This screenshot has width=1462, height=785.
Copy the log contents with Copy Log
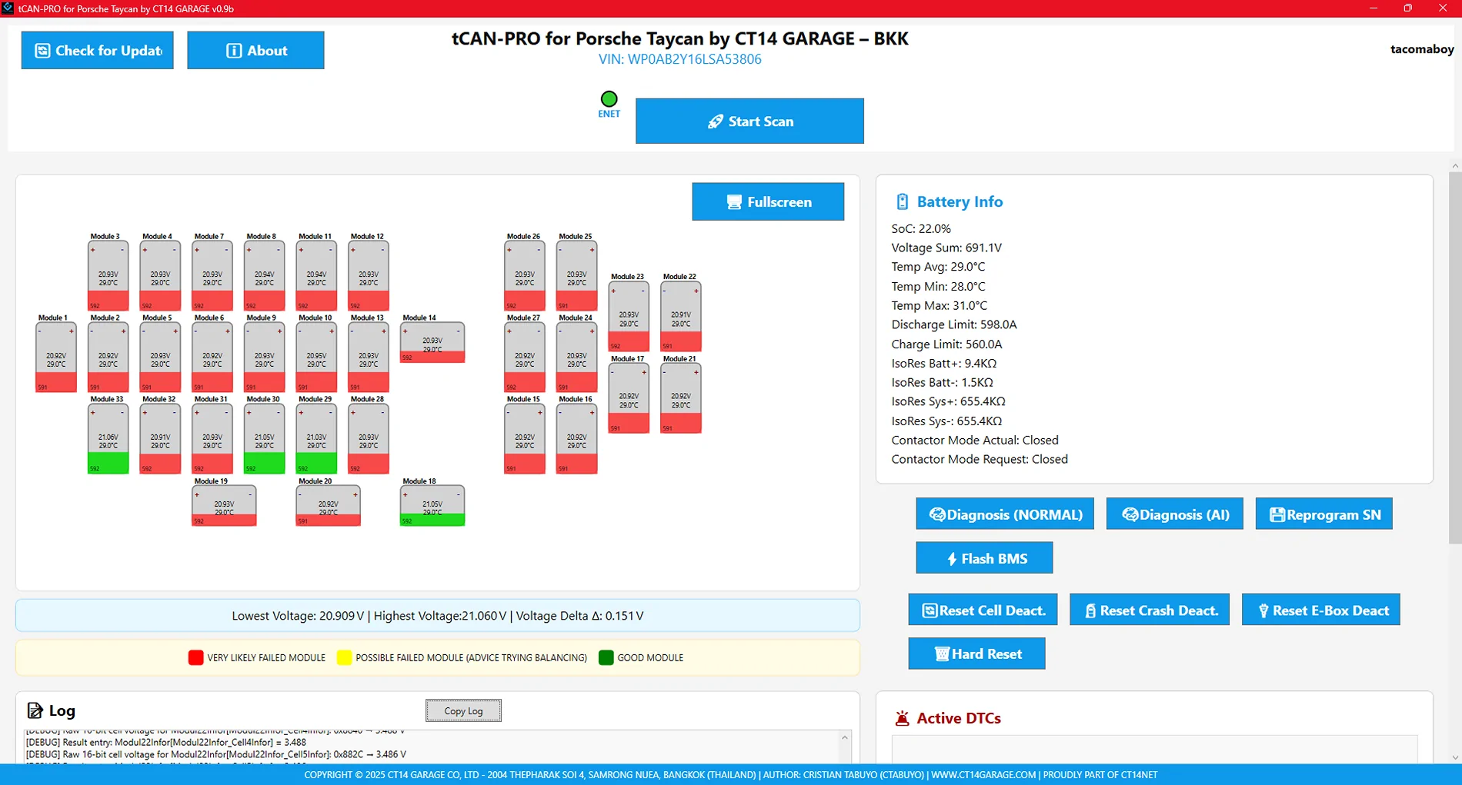463,710
